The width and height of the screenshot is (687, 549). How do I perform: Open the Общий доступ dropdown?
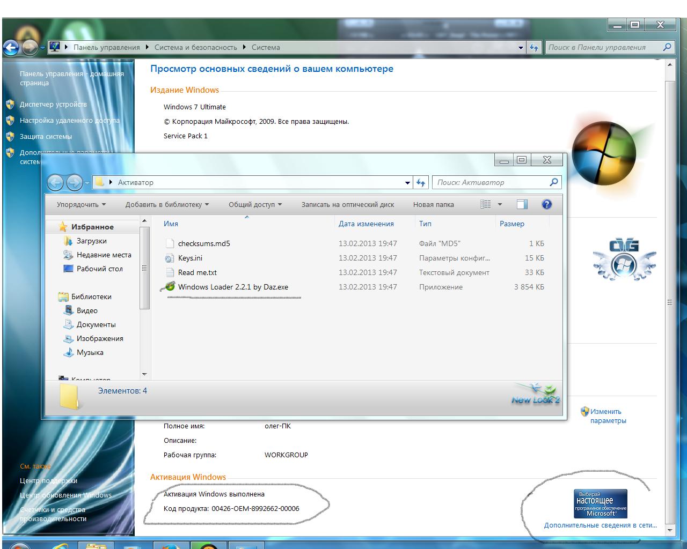pyautogui.click(x=255, y=204)
